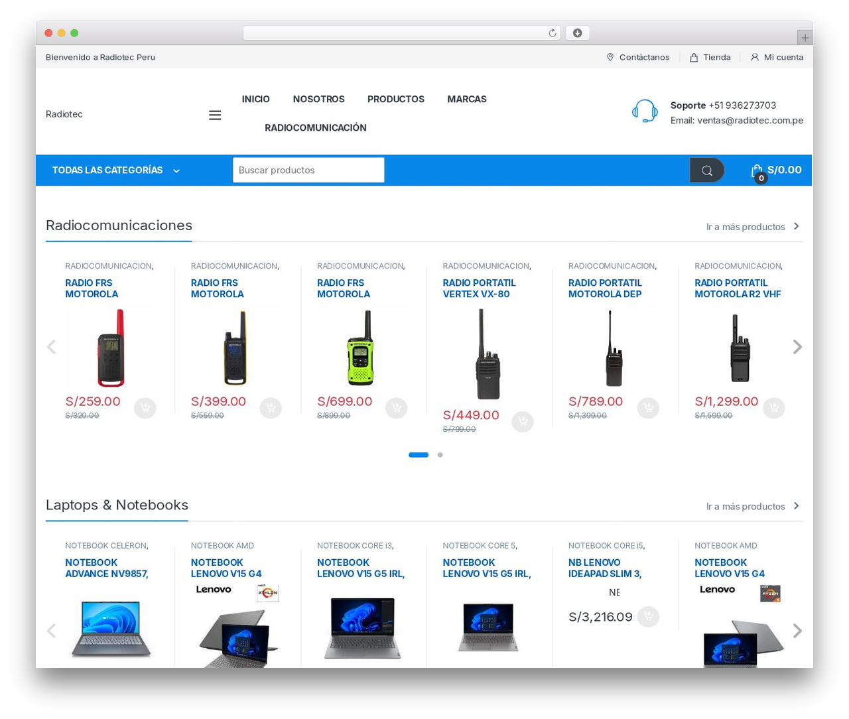Open the Productos menu item
The height and width of the screenshot is (719, 849).
click(396, 99)
